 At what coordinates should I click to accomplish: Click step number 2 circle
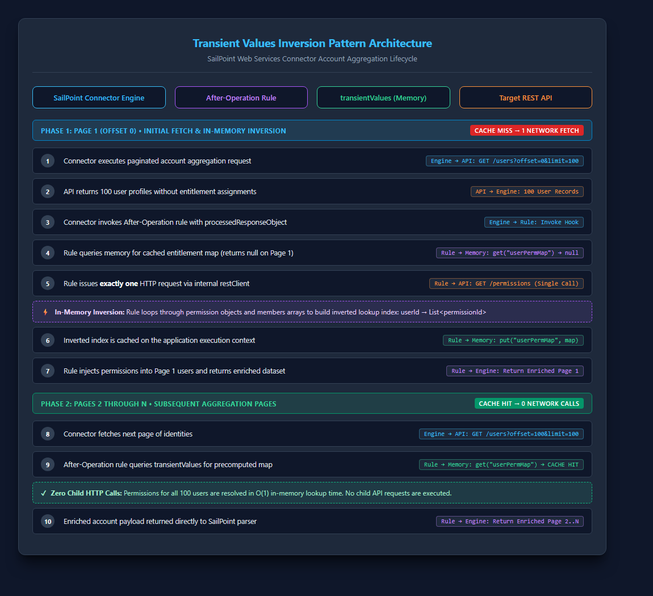pyautogui.click(x=48, y=192)
